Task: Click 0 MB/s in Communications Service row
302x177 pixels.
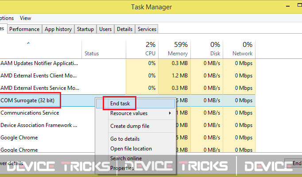Action: point(212,113)
